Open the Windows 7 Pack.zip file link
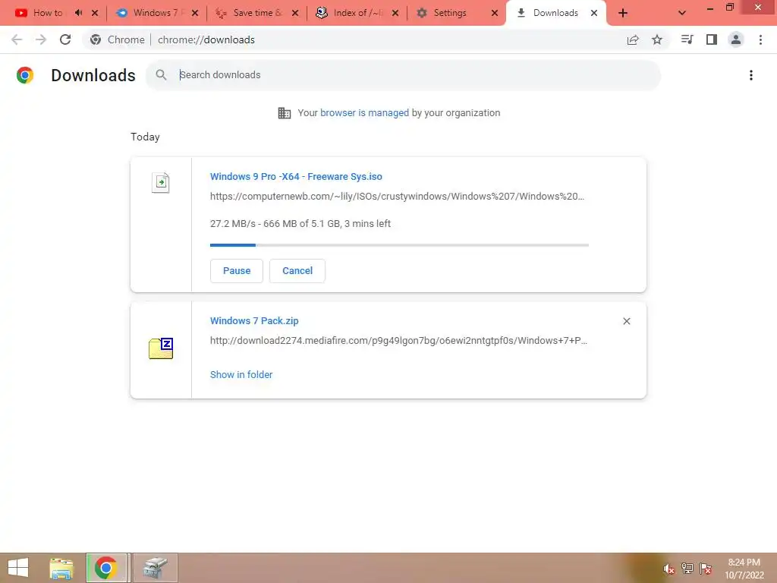 [254, 321]
